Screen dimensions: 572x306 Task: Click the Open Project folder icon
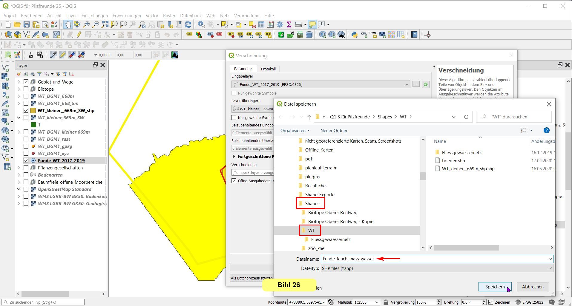click(17, 24)
